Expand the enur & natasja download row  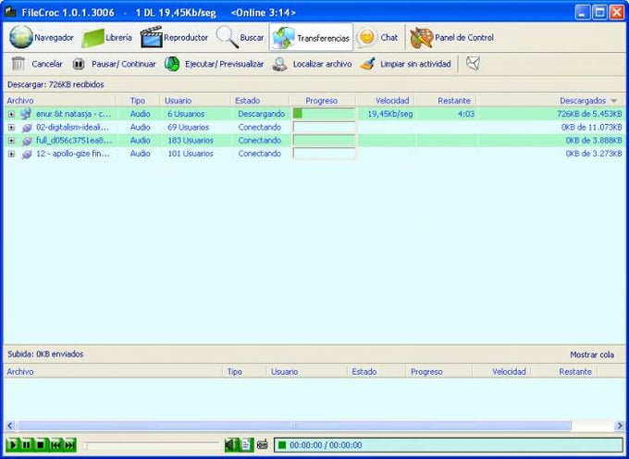[x=11, y=114]
